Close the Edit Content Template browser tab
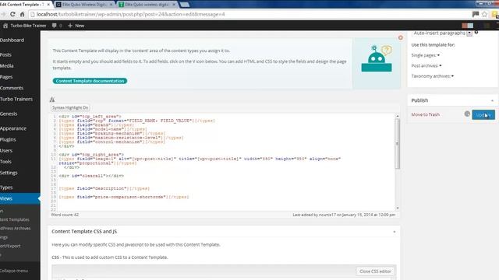Screen dimensions: 499x280 (x=48, y=5)
